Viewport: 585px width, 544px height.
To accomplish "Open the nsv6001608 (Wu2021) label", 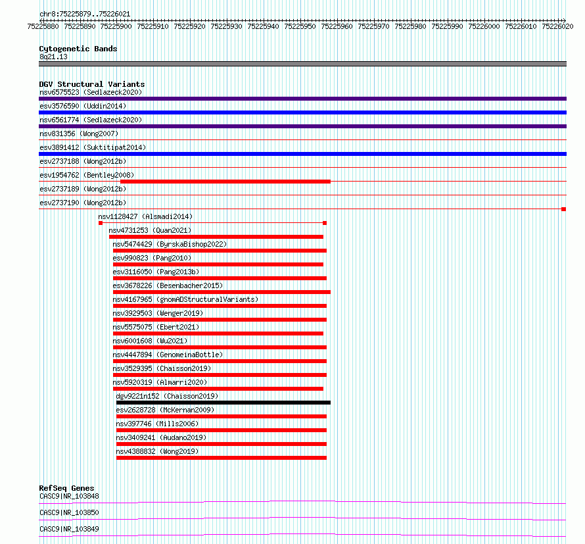I will pos(150,341).
